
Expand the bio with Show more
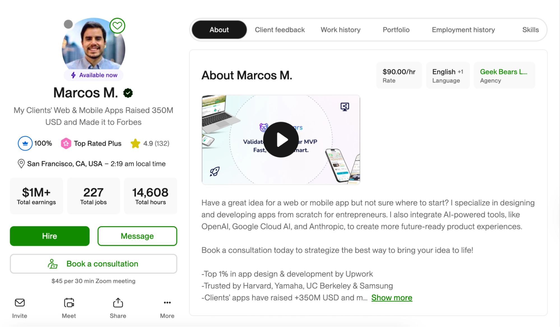click(x=392, y=298)
